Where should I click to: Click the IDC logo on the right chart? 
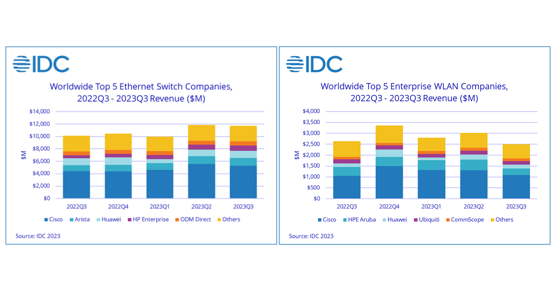(x=315, y=63)
